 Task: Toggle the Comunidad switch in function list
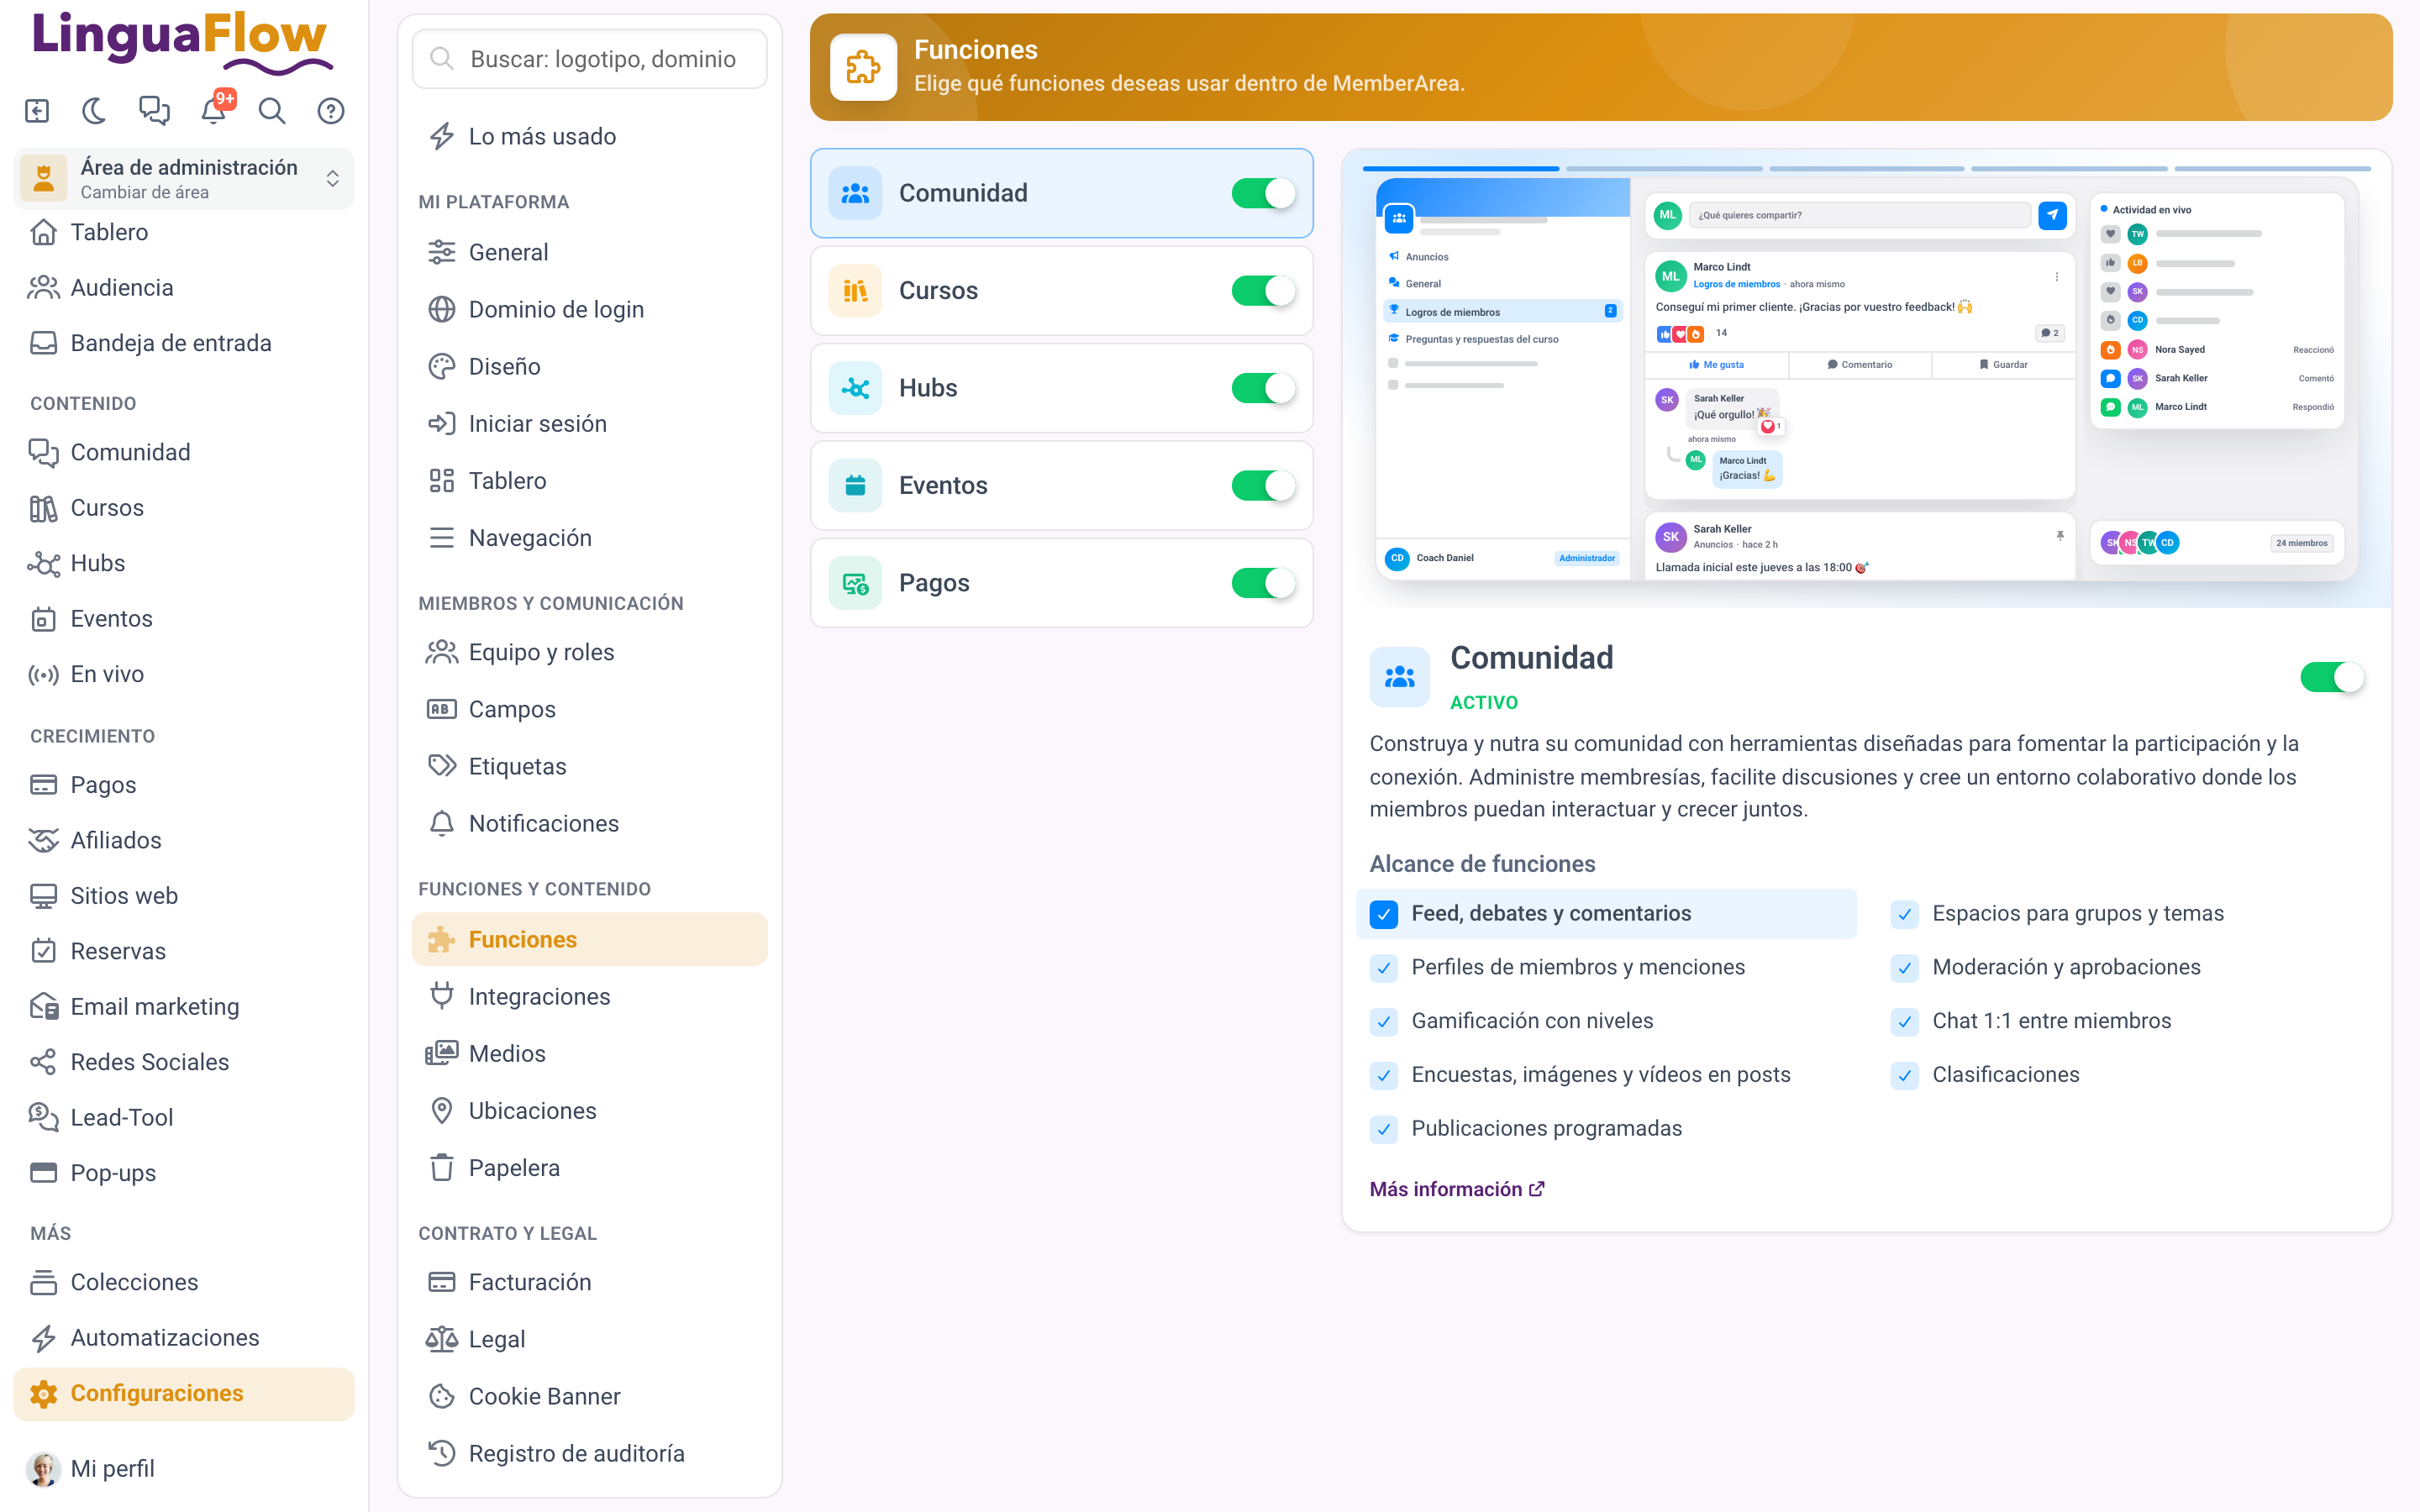point(1263,193)
